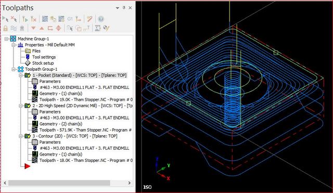Viewport: 333px width, 193px height.
Task: Open Parameters of Contour operation
Action: click(x=50, y=142)
